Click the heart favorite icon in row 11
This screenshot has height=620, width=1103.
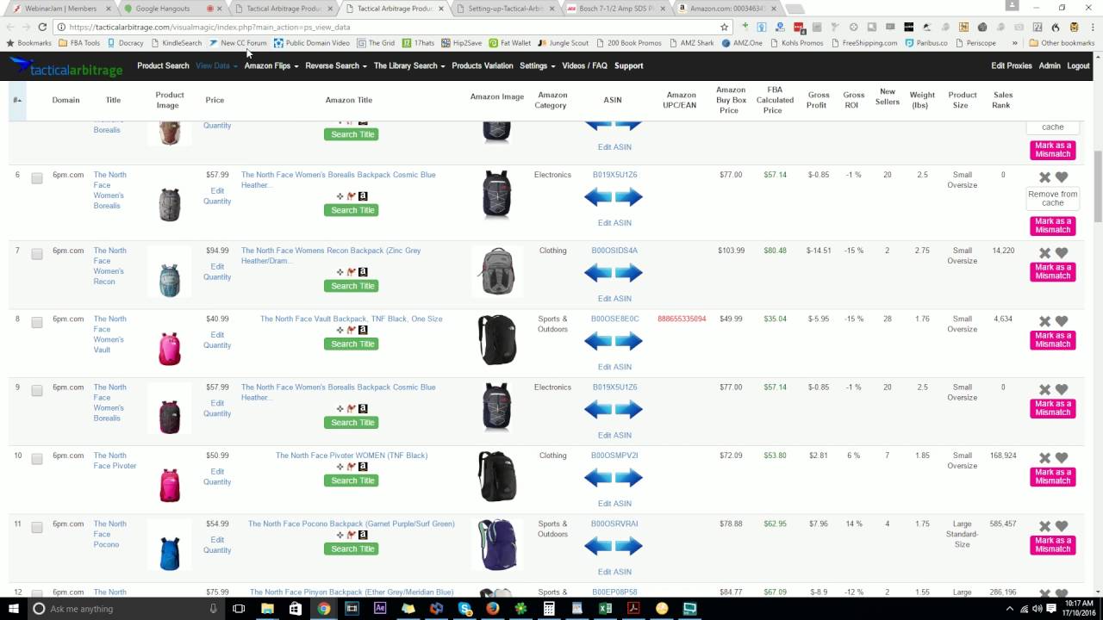tap(1062, 526)
